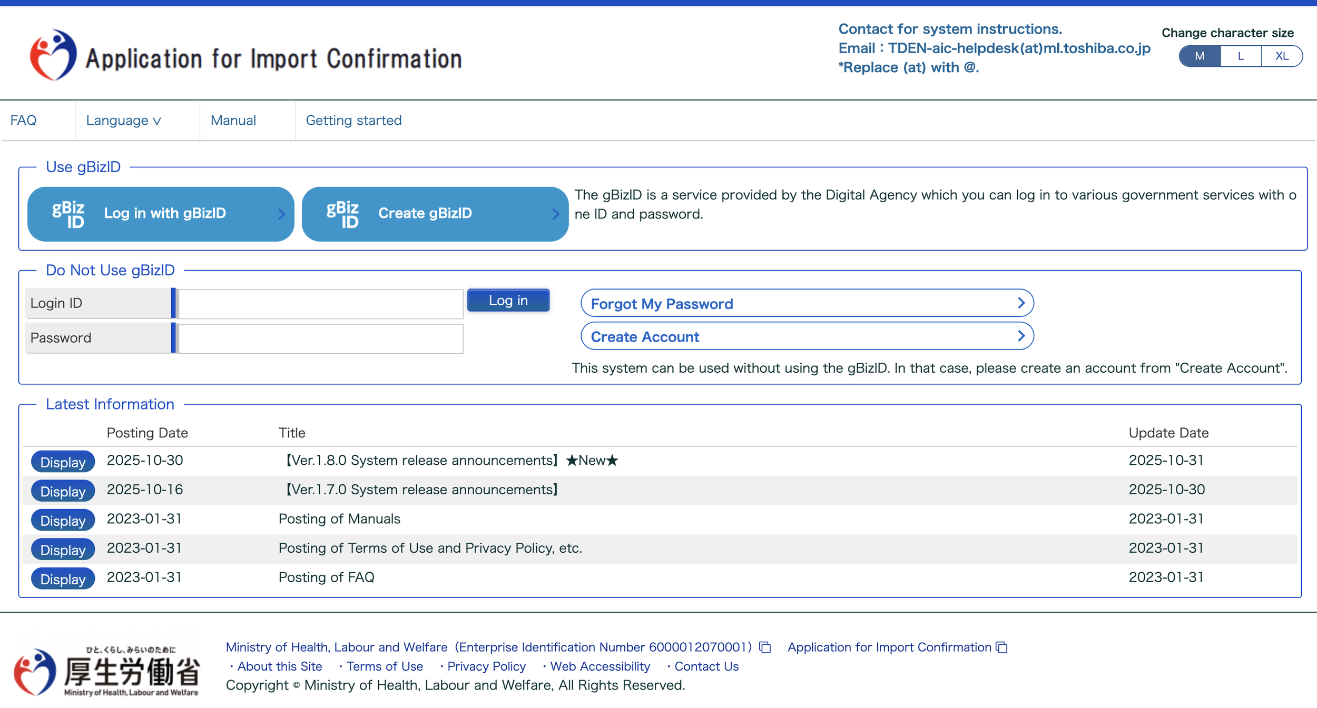The height and width of the screenshot is (708, 1317).
Task: Switch the character size to L
Action: coord(1241,56)
